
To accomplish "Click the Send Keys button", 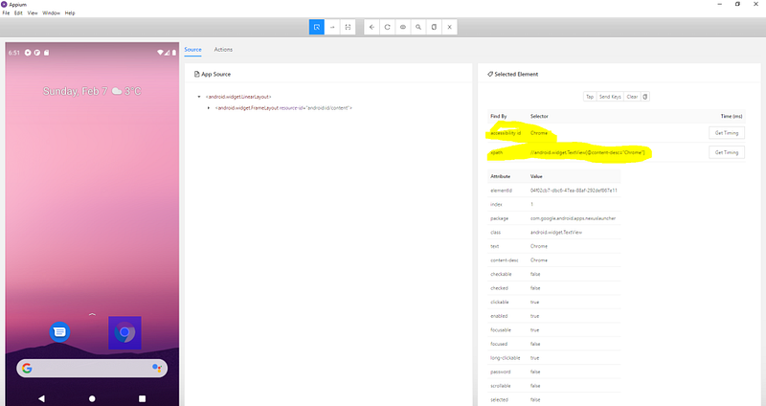I will click(x=610, y=97).
